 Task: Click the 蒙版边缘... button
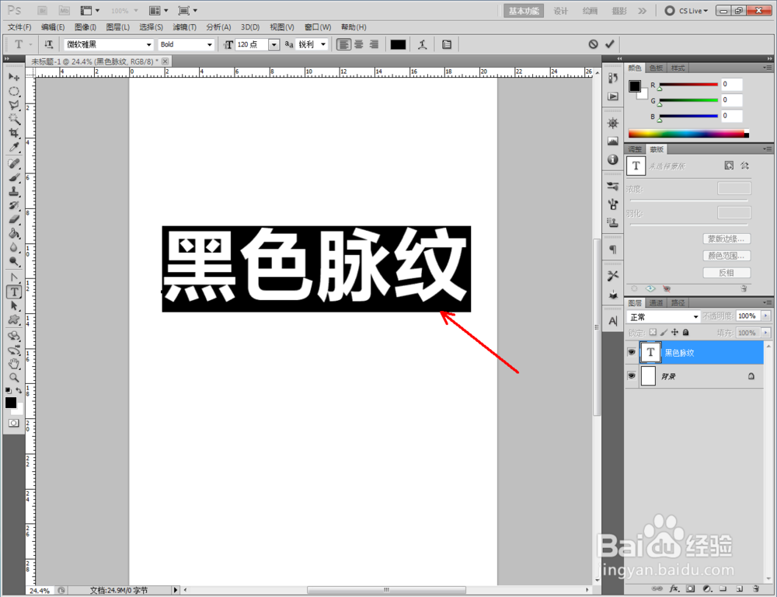click(726, 239)
